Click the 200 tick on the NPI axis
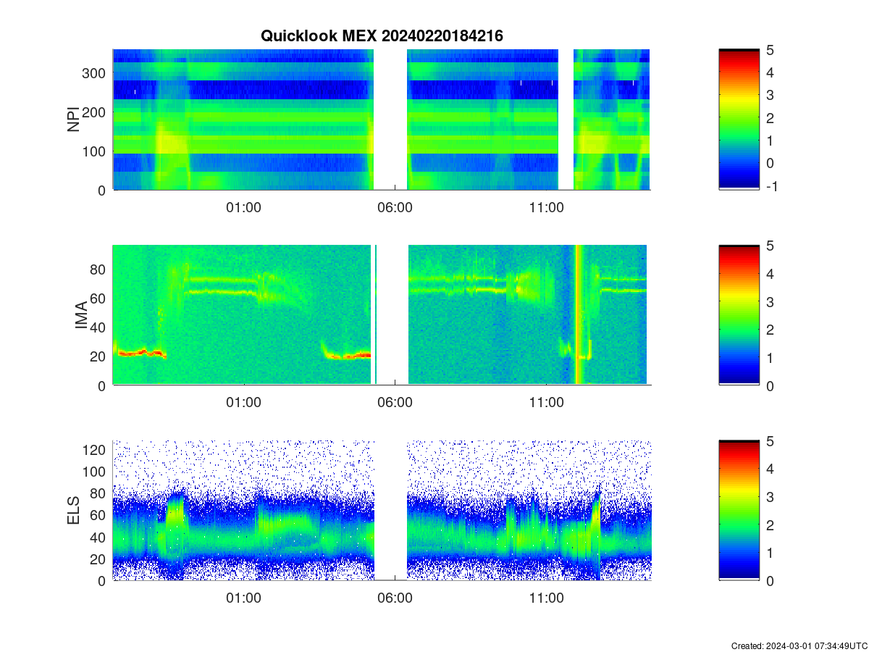The height and width of the screenshot is (652, 869). tap(95, 112)
